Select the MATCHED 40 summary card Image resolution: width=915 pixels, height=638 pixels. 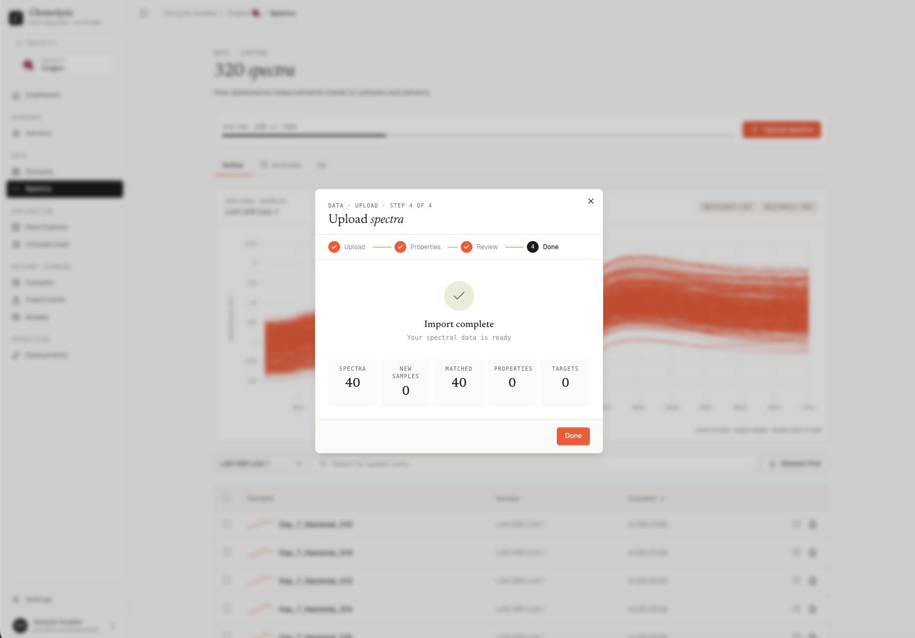[x=459, y=382]
